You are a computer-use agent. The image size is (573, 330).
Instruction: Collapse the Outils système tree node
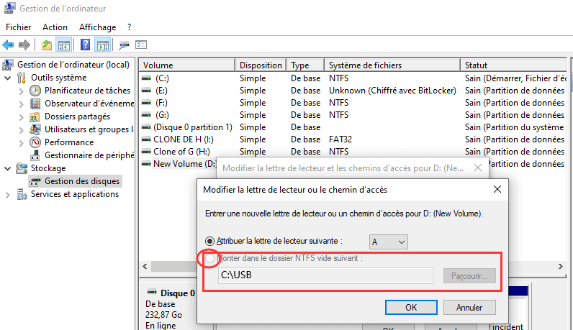click(8, 78)
